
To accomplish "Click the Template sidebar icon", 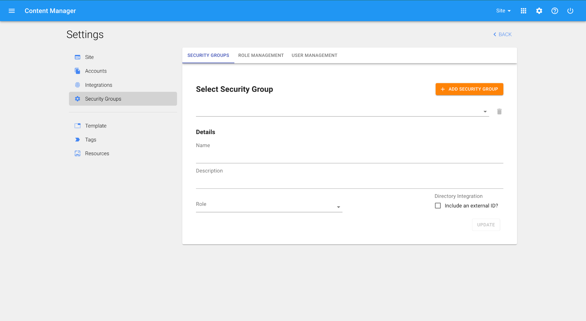I will [x=78, y=126].
